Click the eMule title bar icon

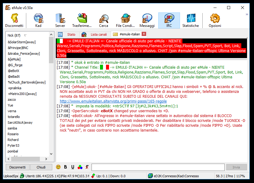click(8, 8)
